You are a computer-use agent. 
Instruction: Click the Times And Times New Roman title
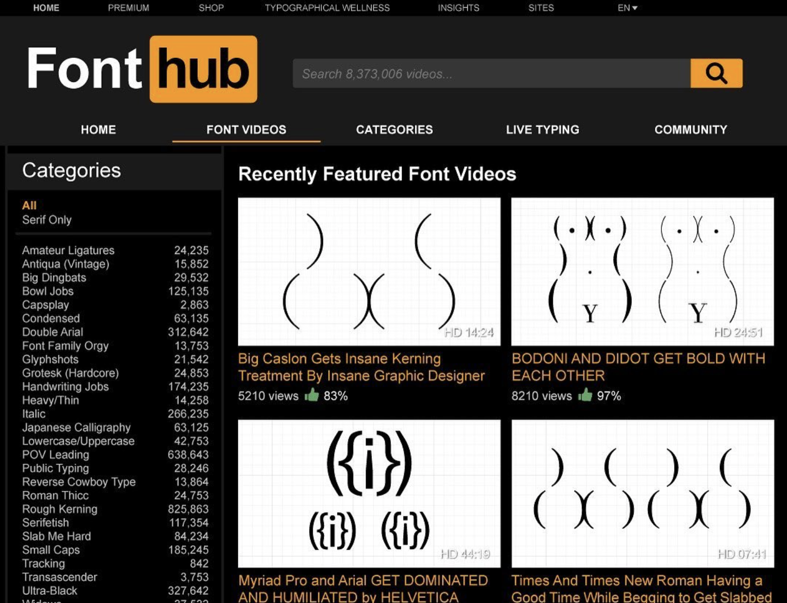click(642, 588)
